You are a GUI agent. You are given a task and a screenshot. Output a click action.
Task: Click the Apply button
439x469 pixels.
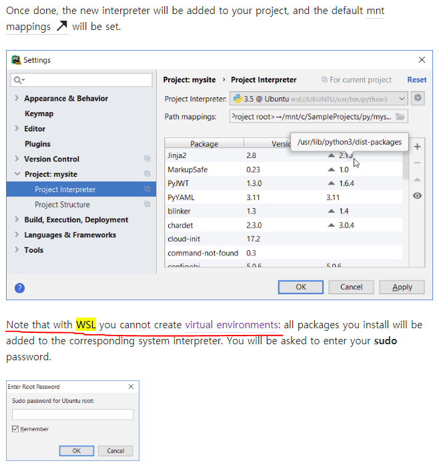[x=402, y=287]
